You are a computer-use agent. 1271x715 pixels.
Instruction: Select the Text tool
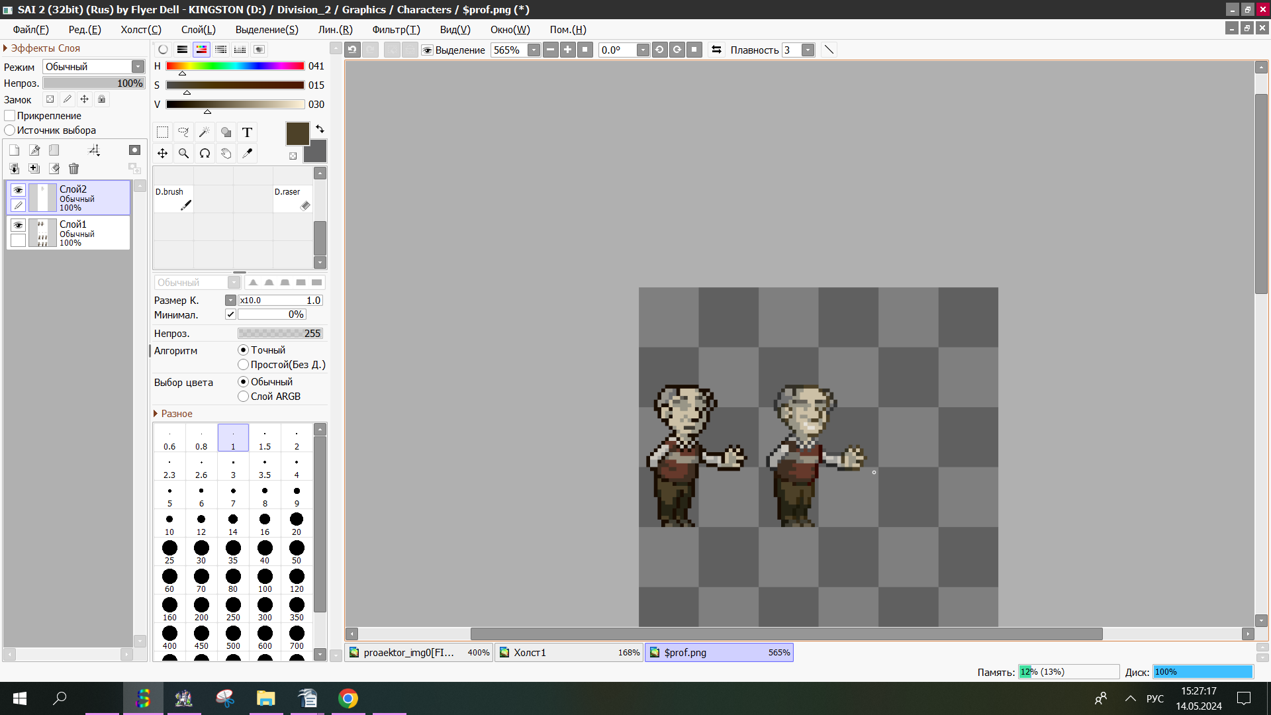(x=247, y=132)
